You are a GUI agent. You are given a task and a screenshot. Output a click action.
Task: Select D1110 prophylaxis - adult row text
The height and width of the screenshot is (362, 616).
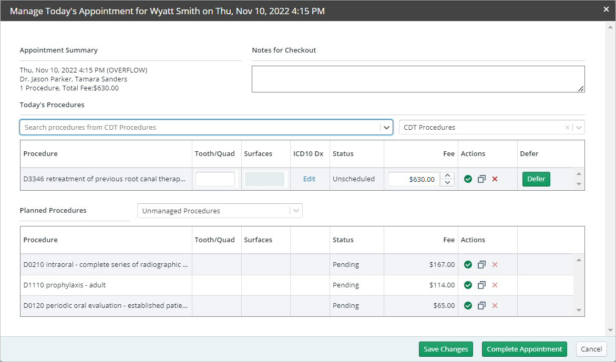click(65, 285)
